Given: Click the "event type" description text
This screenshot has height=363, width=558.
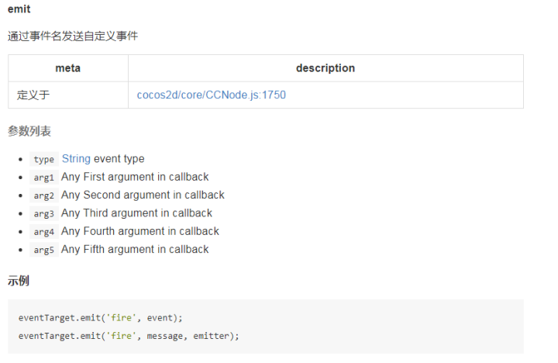Looking at the screenshot, I should 119,159.
